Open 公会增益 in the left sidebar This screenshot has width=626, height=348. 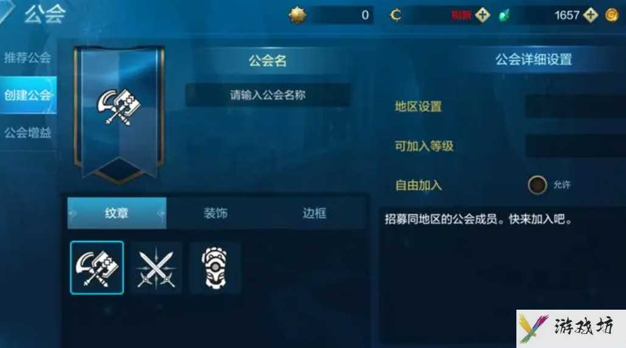(x=28, y=133)
